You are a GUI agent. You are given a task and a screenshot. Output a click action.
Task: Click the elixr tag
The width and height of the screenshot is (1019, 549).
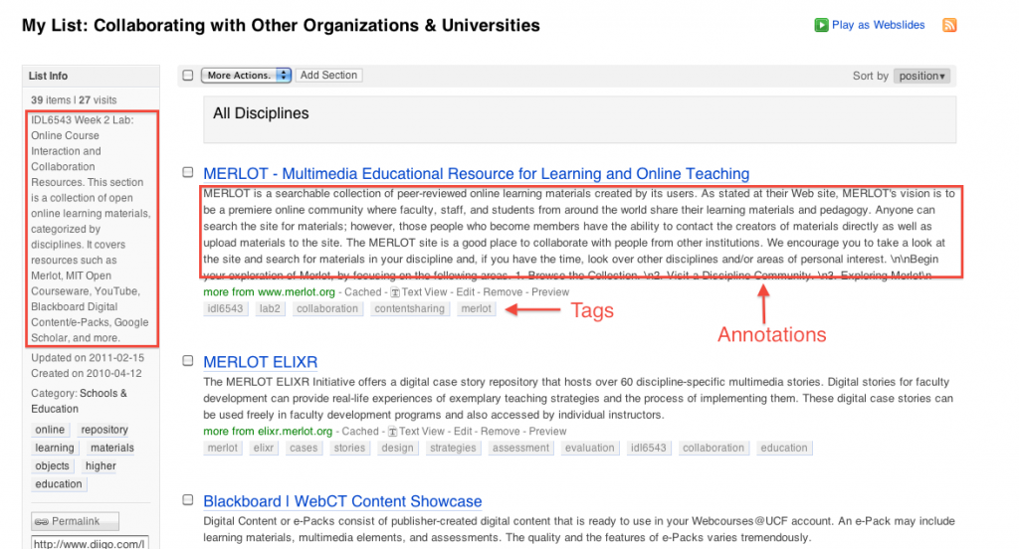[x=263, y=449]
